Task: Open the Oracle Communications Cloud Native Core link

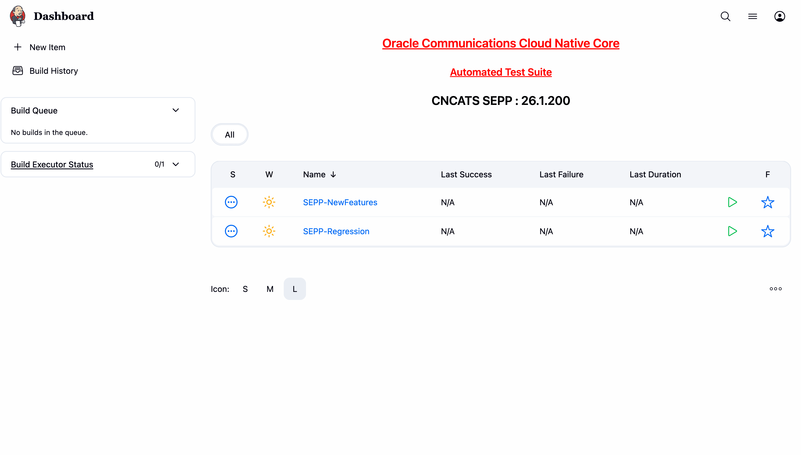Action: [x=501, y=43]
